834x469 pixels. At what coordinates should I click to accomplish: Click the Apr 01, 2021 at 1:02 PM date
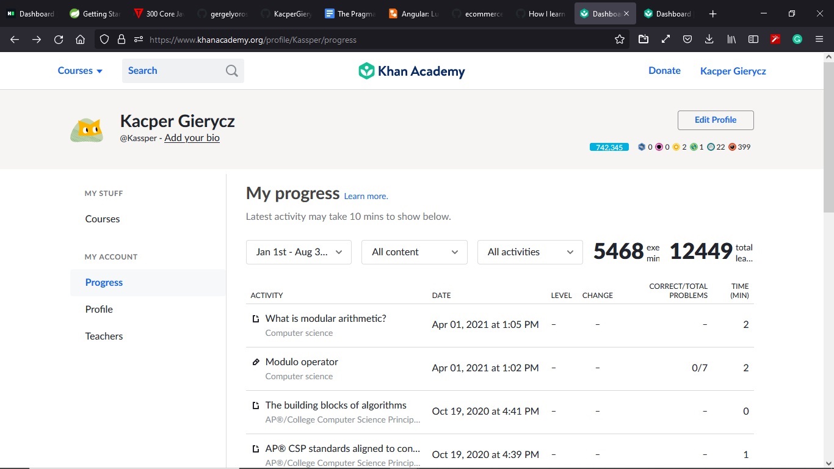tap(485, 368)
